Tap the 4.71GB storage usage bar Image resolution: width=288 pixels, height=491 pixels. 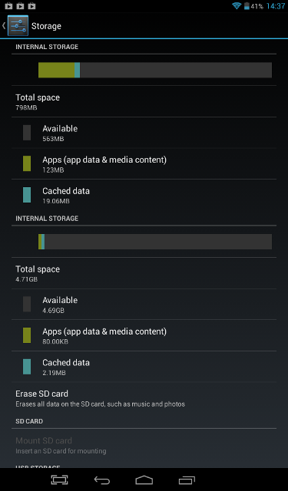pos(155,242)
